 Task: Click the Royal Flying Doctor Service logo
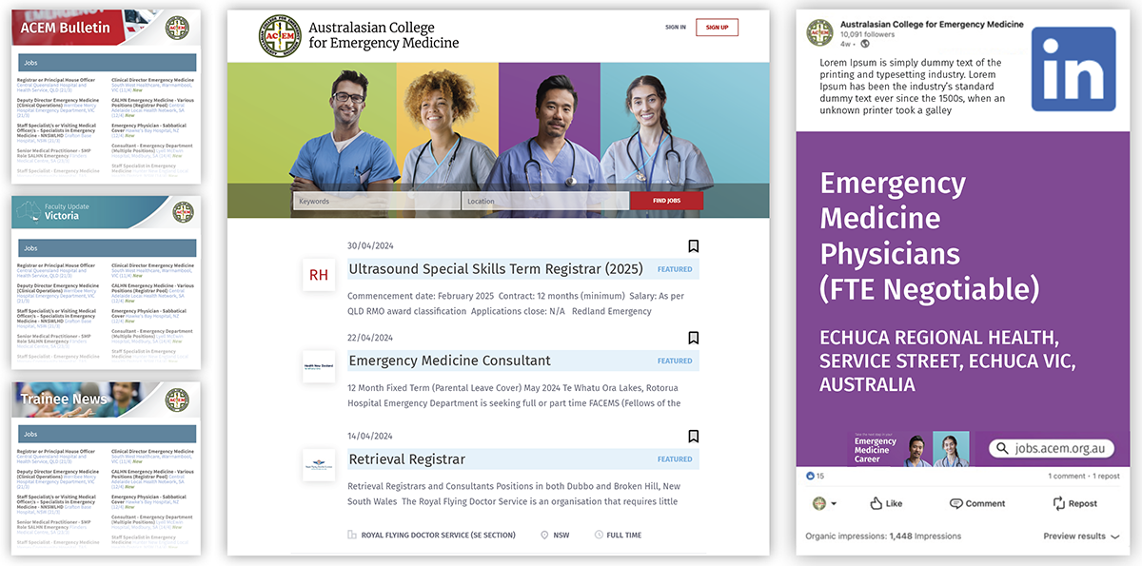(319, 464)
